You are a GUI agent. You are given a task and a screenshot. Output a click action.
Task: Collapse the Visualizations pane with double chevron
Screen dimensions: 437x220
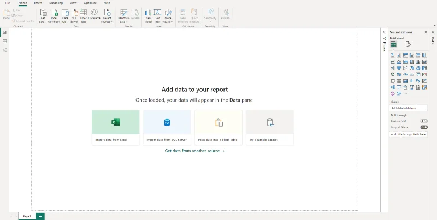[426, 32]
